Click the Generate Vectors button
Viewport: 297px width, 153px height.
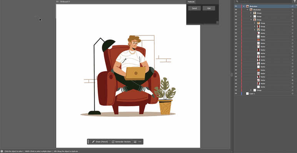(121, 141)
